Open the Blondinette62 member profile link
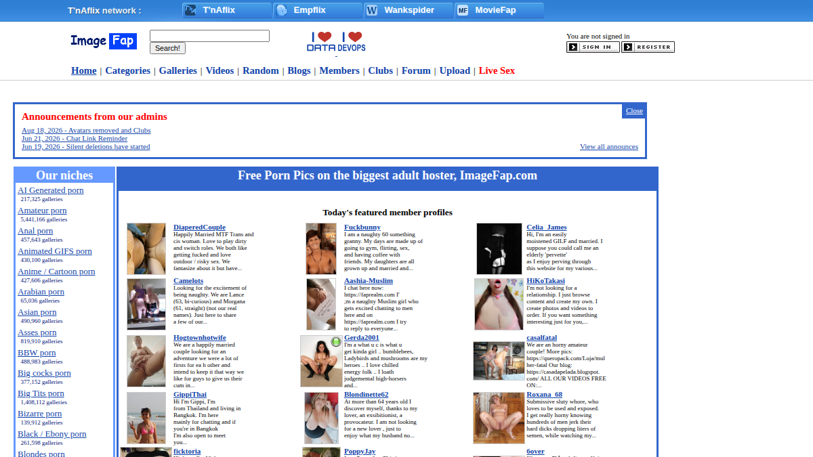The height and width of the screenshot is (457, 813). [x=367, y=394]
